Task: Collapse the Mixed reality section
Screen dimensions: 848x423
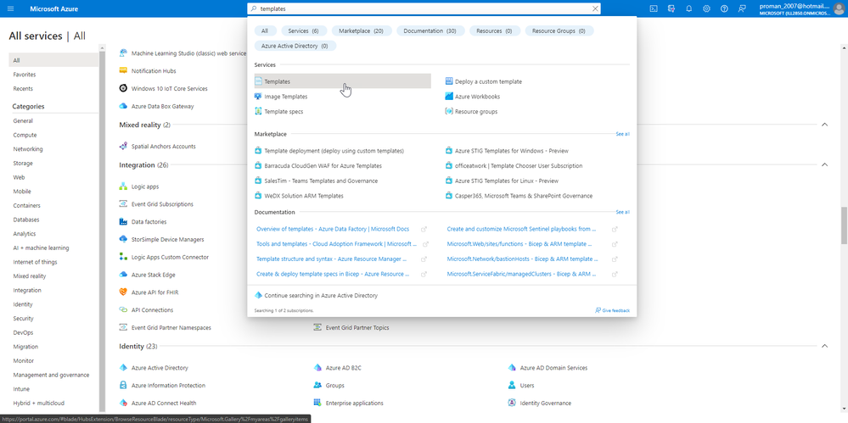Action: (824, 125)
